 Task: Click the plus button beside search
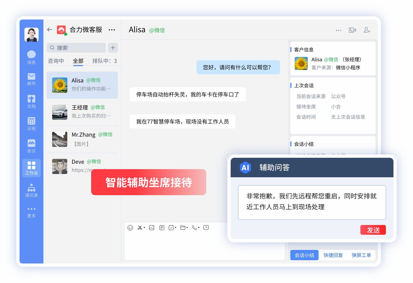pyautogui.click(x=113, y=48)
